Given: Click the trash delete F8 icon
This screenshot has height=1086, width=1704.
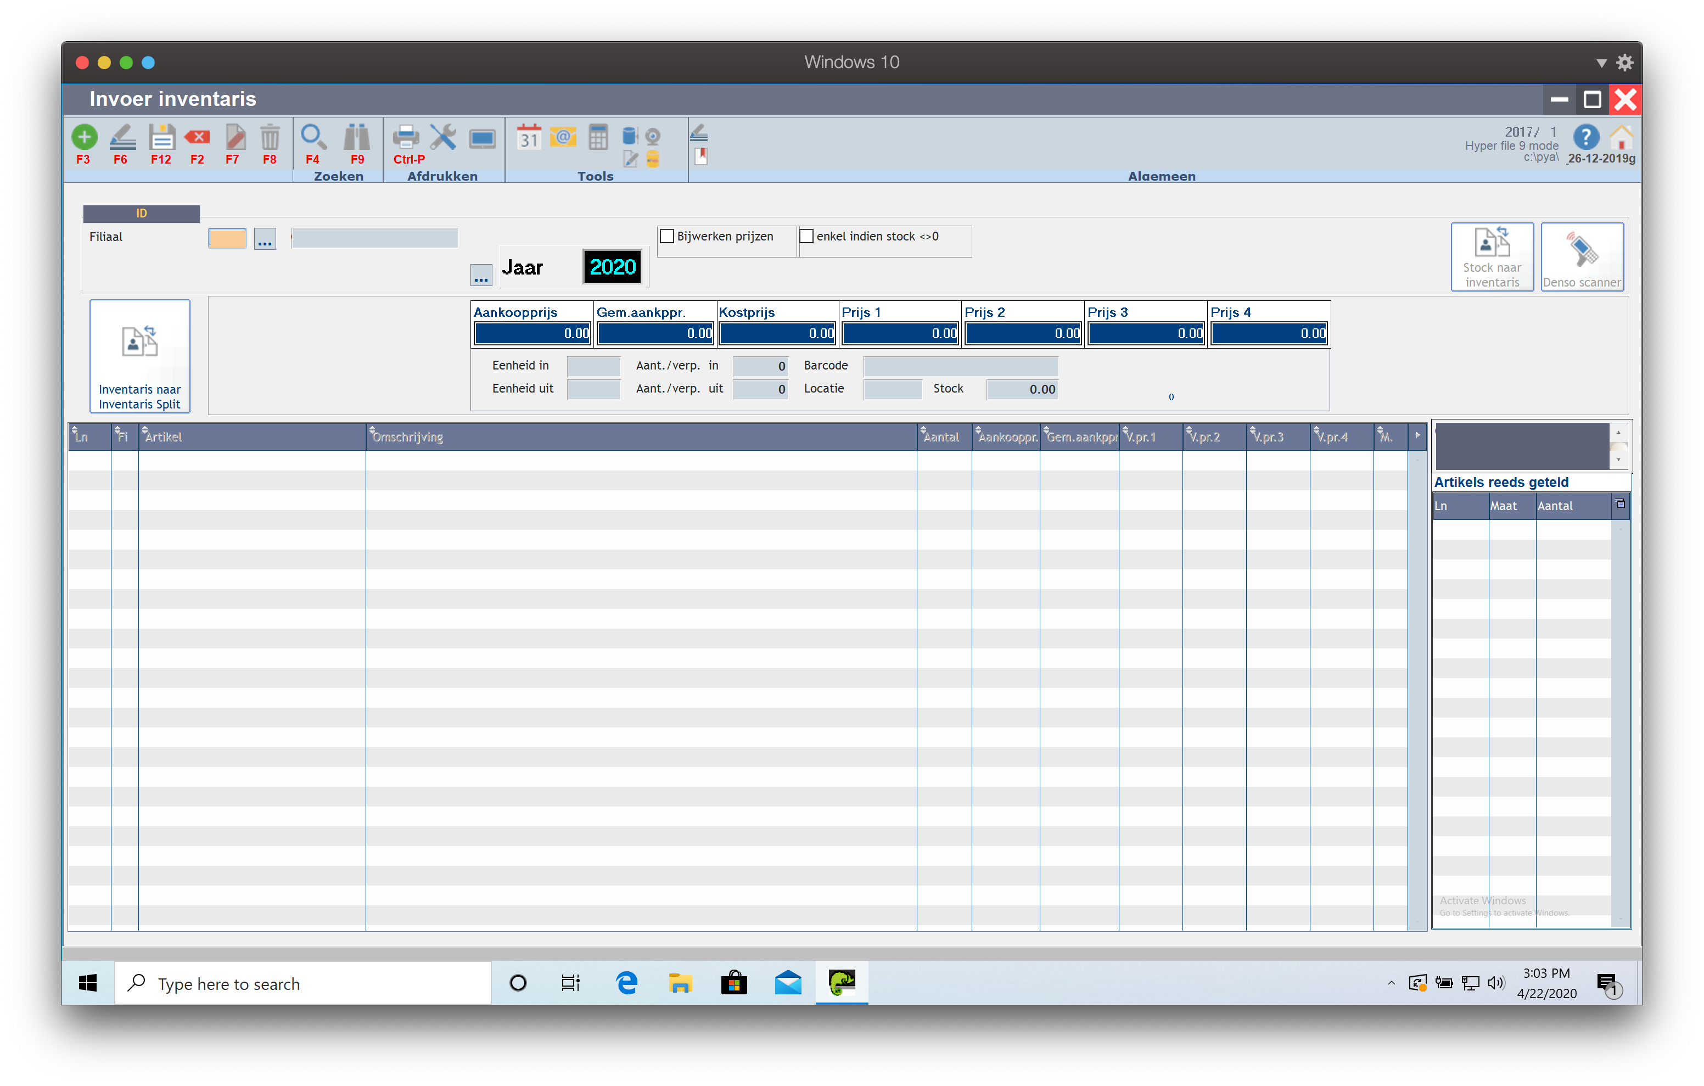Looking at the screenshot, I should (x=270, y=137).
